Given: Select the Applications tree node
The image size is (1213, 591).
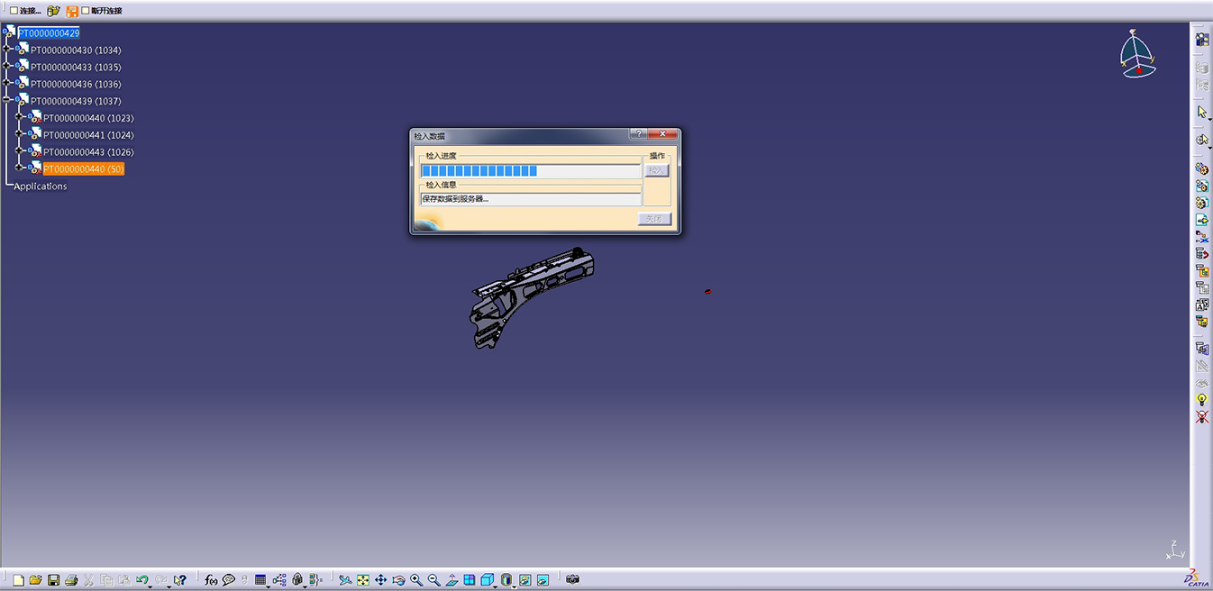Looking at the screenshot, I should coord(41,186).
